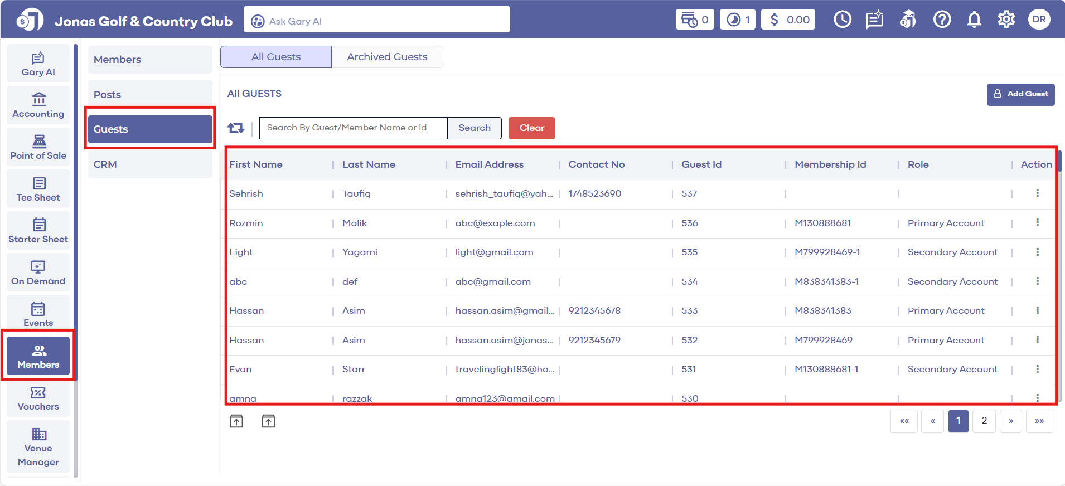Image resolution: width=1065 pixels, height=486 pixels.
Task: Open Tee Sheet in sidebar
Action: (38, 189)
